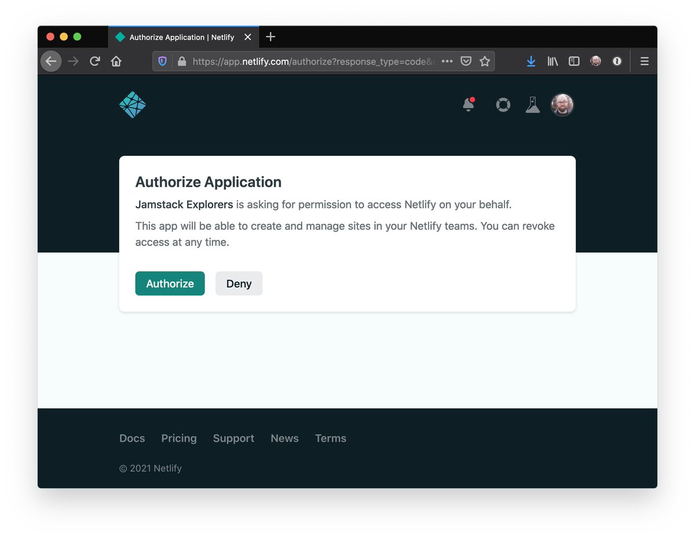The width and height of the screenshot is (695, 538).
Task: Open the Pricing footer link
Action: pyautogui.click(x=179, y=438)
